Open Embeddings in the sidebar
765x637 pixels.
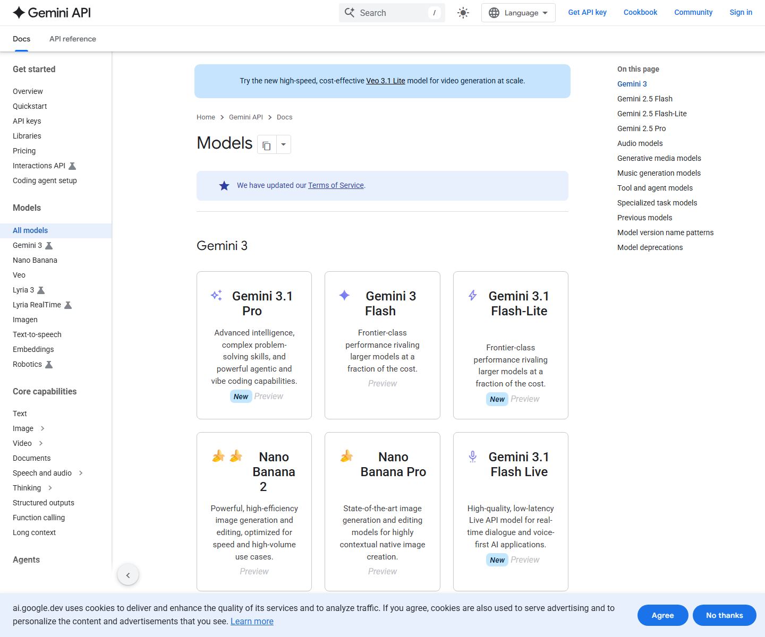[x=33, y=349]
